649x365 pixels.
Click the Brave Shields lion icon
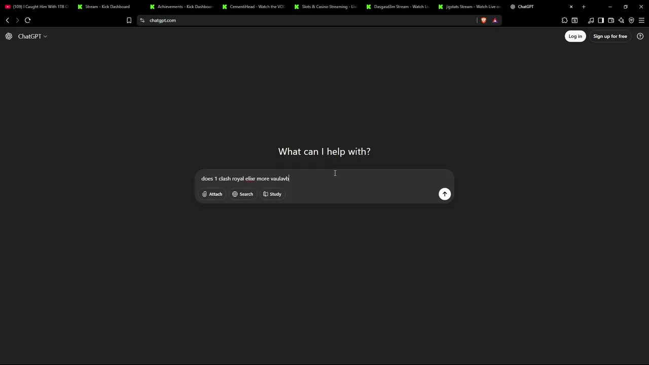[483, 20]
